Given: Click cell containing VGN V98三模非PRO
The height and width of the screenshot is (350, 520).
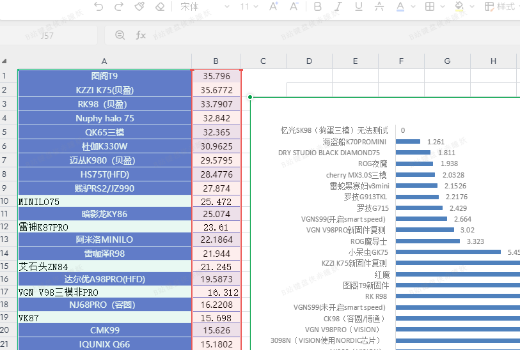Looking at the screenshot, I should pyautogui.click(x=104, y=292).
